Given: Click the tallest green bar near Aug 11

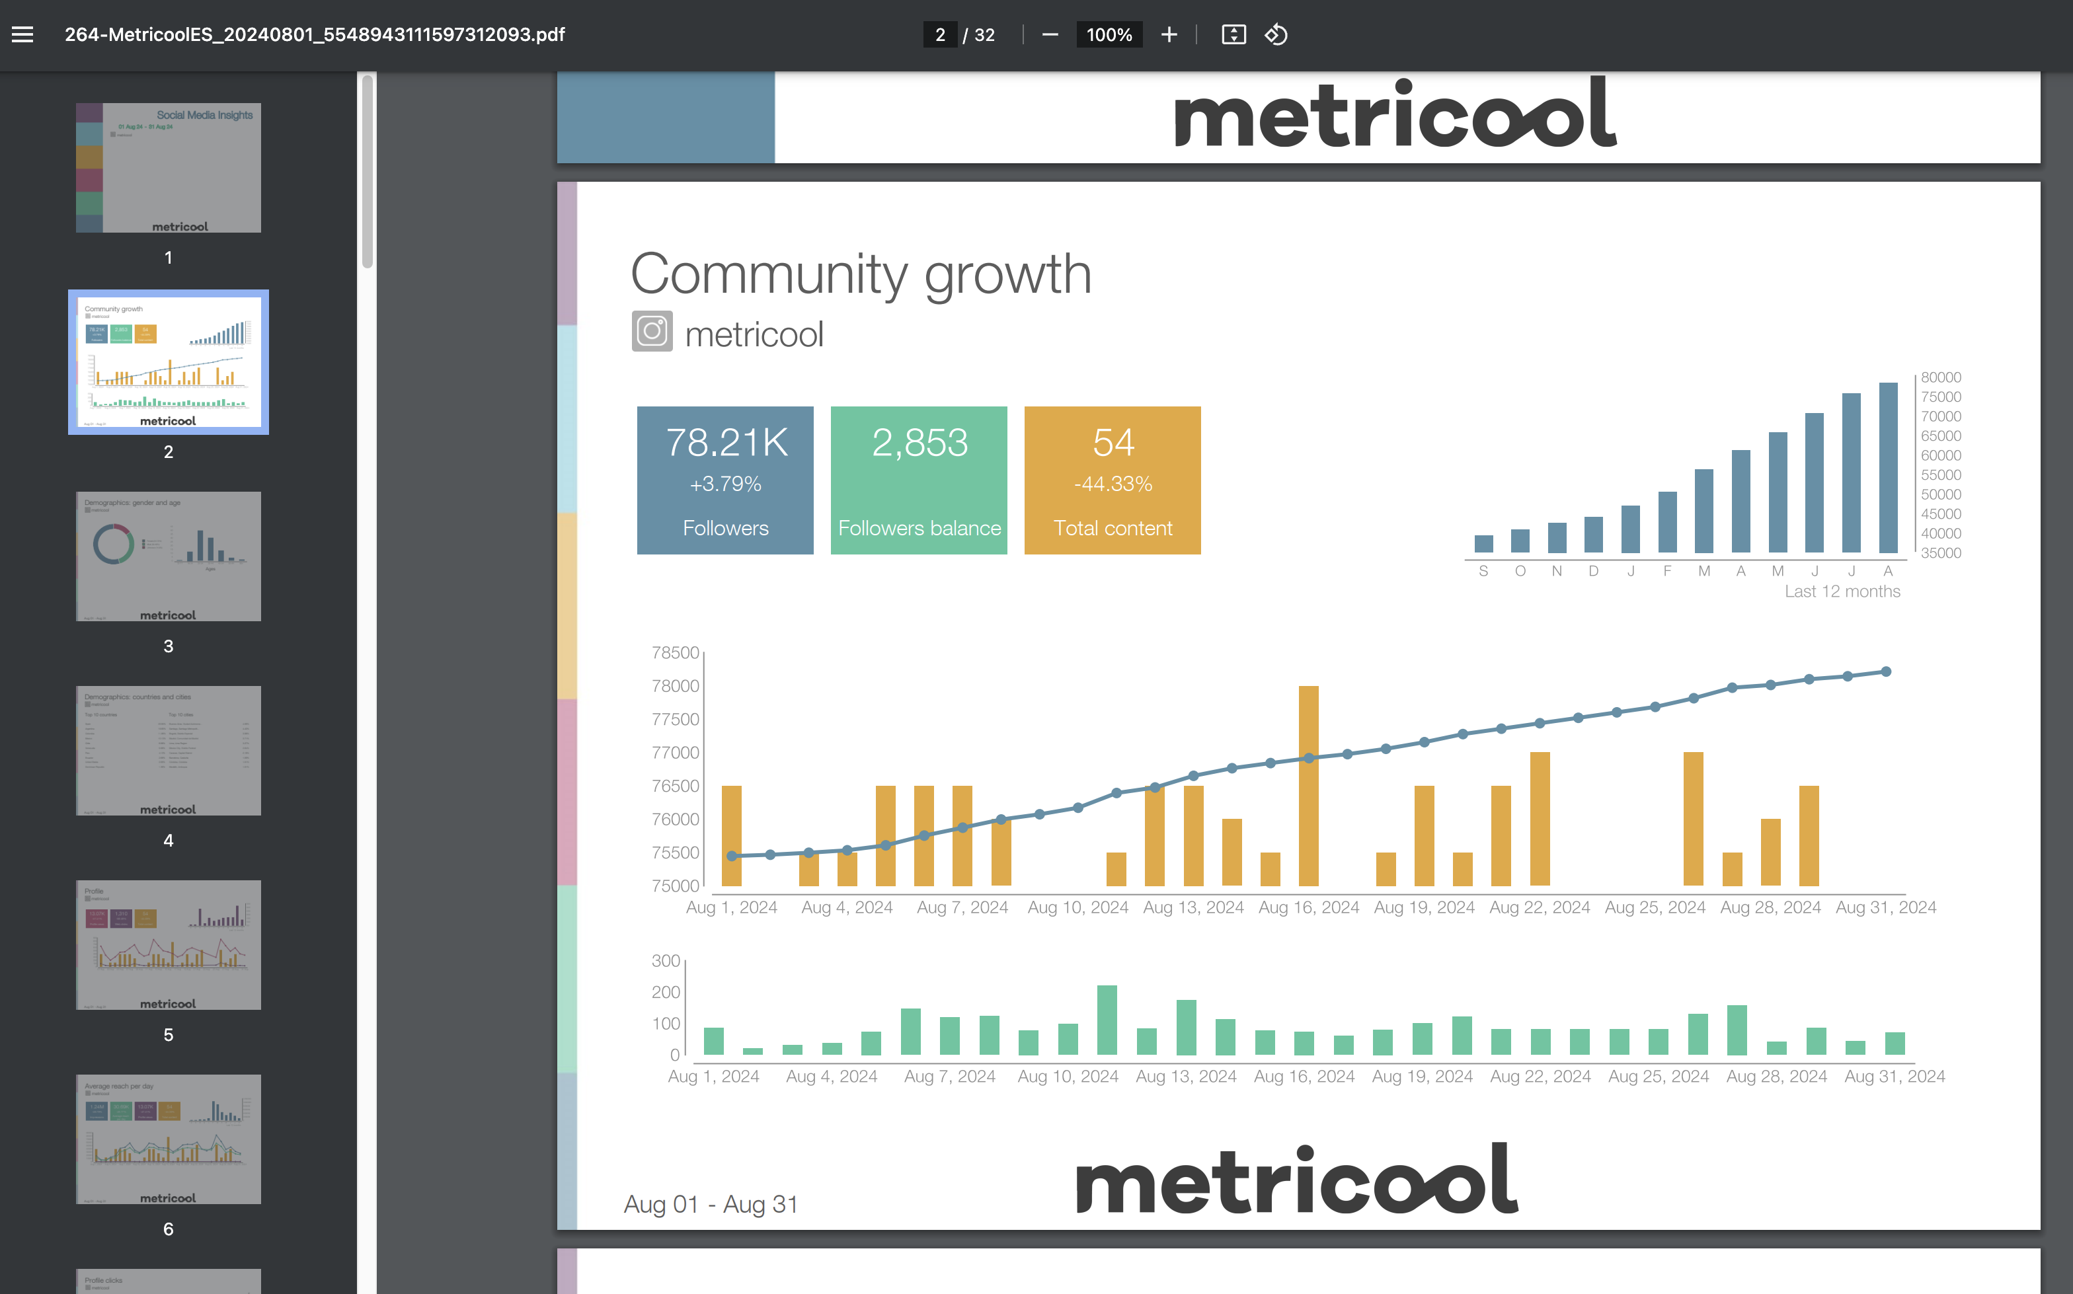Looking at the screenshot, I should pos(1107,1020).
